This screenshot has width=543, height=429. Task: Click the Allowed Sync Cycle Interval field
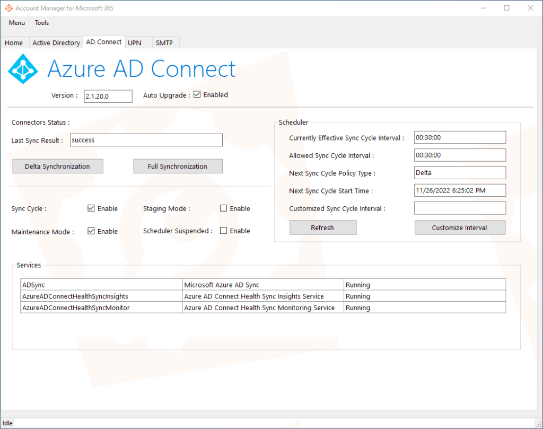coord(460,155)
